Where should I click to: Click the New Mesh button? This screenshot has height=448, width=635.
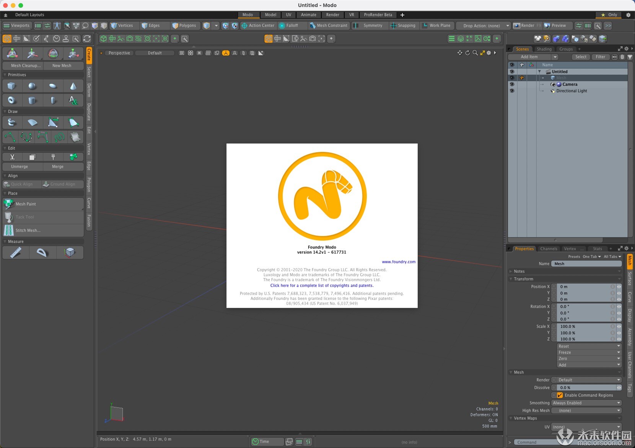pyautogui.click(x=63, y=65)
